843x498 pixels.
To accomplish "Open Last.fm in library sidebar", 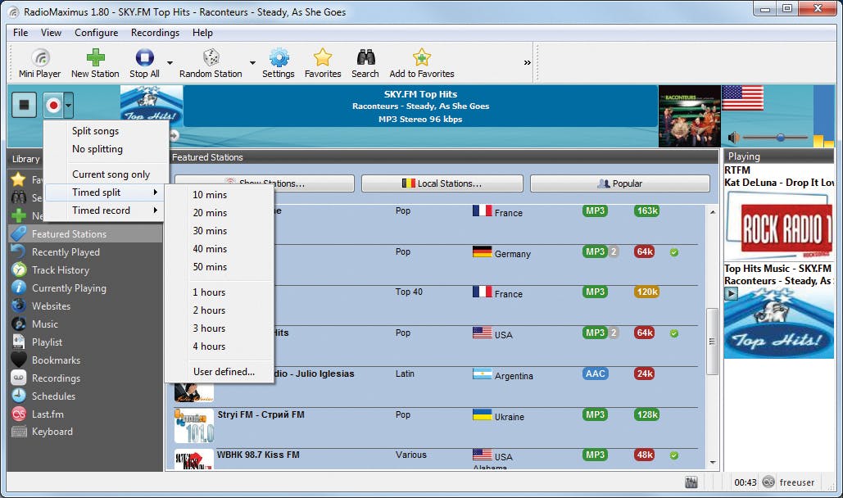I will pyautogui.click(x=85, y=414).
